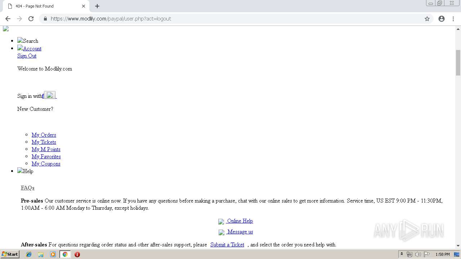Click the Action Center flag icon
This screenshot has height=259, width=461.
[x=427, y=254]
